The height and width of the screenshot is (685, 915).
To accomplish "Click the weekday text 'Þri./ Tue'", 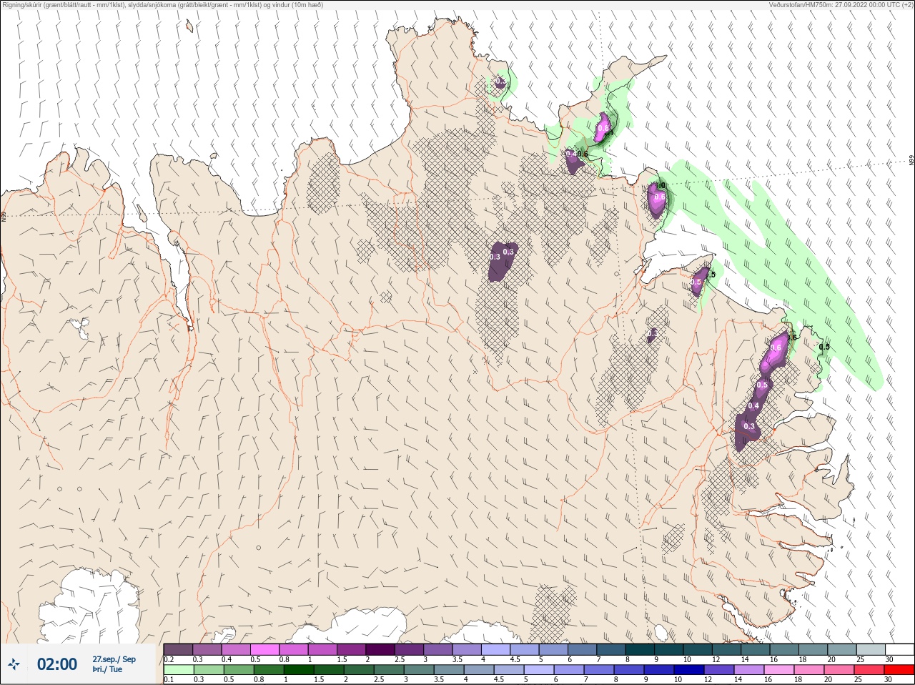I will tap(107, 669).
